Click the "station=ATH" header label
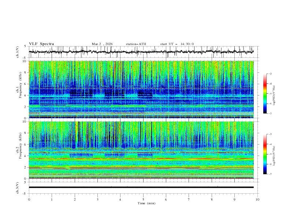The height and width of the screenshot is (224, 290). (x=136, y=44)
